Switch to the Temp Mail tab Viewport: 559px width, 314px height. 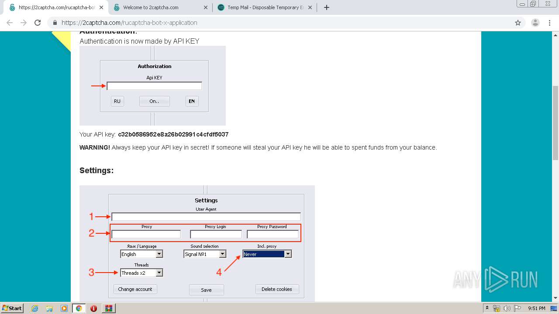point(265,7)
